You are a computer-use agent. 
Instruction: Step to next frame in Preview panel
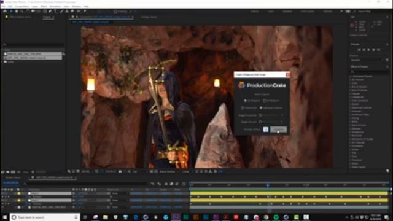pos(374,50)
